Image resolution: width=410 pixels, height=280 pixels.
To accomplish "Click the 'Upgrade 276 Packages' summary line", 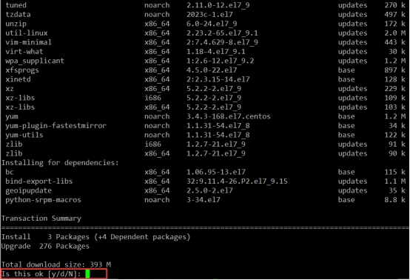I will pyautogui.click(x=45, y=246).
